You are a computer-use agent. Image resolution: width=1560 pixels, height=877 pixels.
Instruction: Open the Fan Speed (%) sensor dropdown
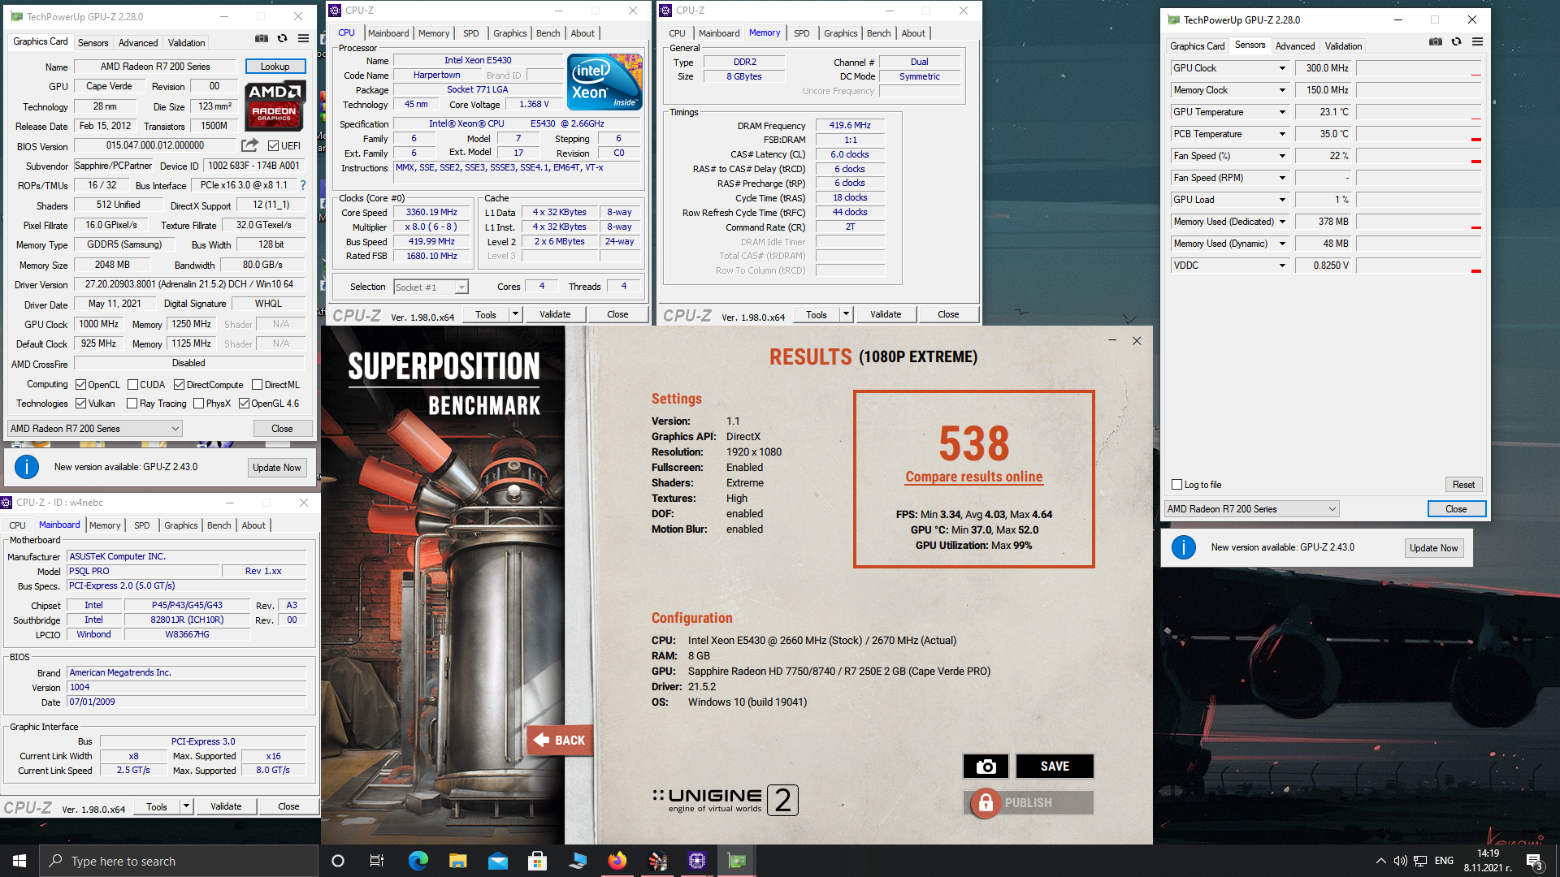pyautogui.click(x=1282, y=156)
